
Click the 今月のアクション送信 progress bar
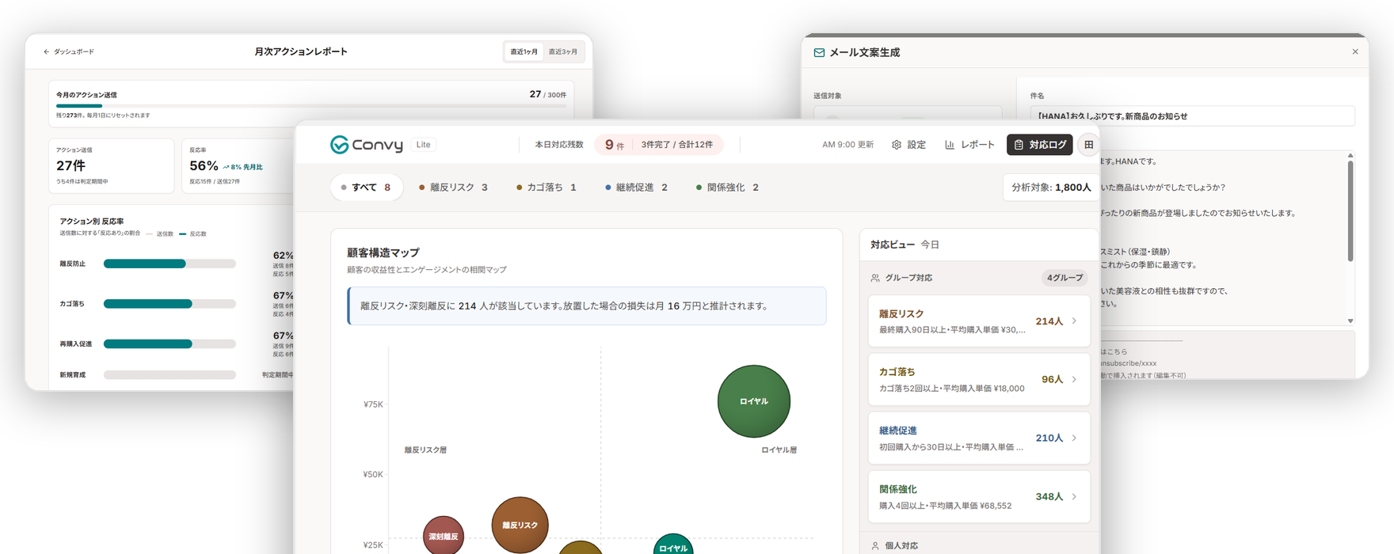(311, 105)
